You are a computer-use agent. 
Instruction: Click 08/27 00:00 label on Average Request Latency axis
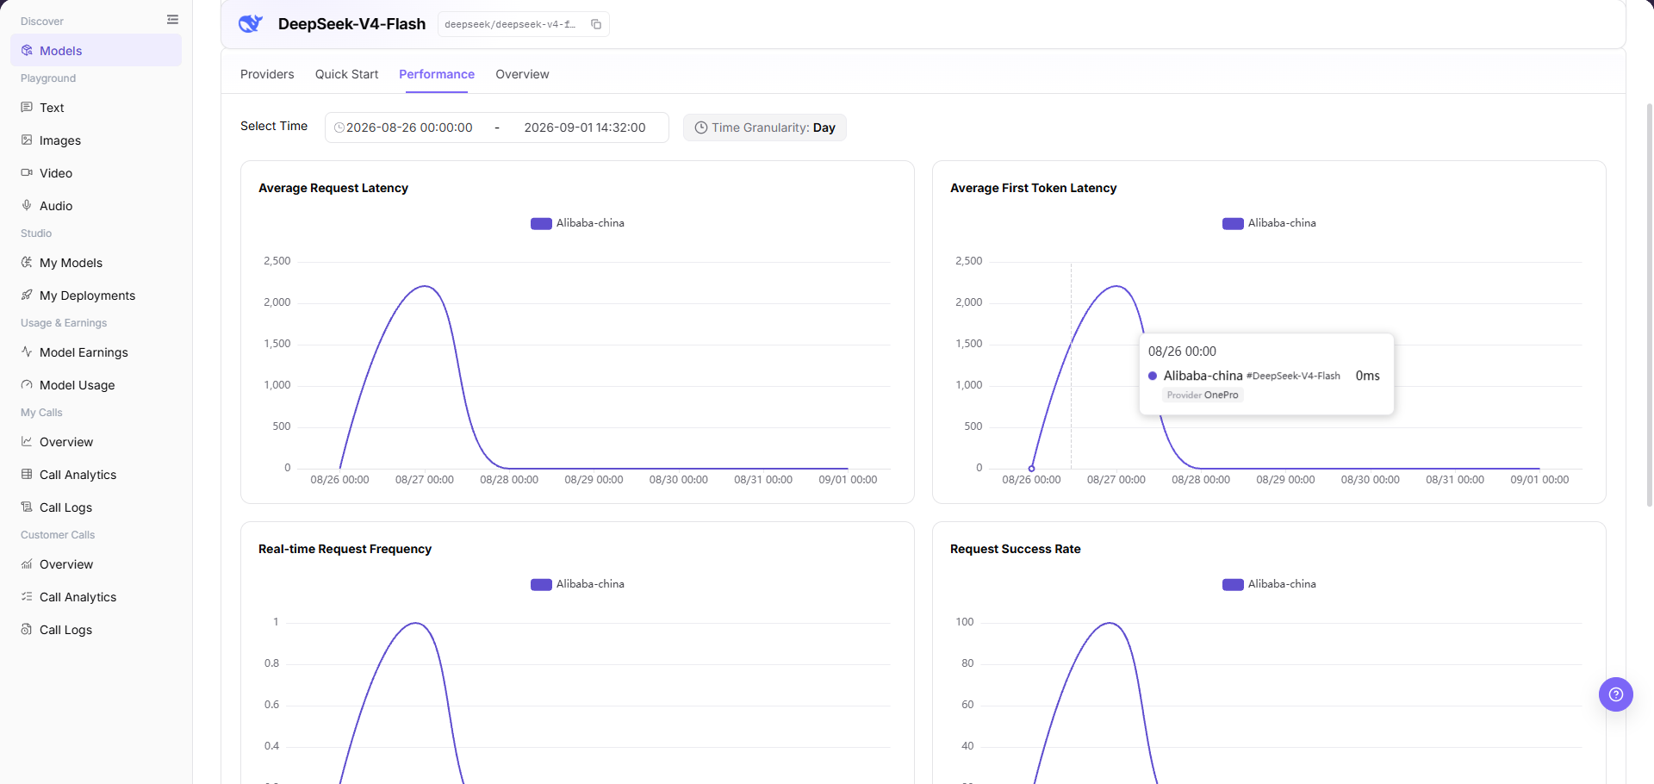[x=425, y=480]
